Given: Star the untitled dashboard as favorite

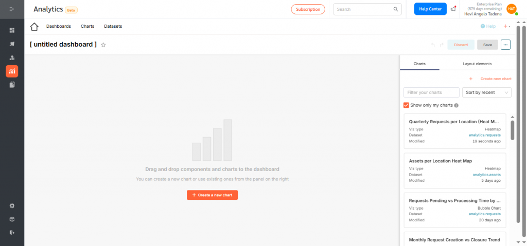Looking at the screenshot, I should 103,45.
